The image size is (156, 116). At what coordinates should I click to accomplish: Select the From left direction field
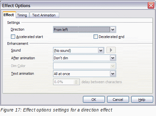tap(82, 30)
